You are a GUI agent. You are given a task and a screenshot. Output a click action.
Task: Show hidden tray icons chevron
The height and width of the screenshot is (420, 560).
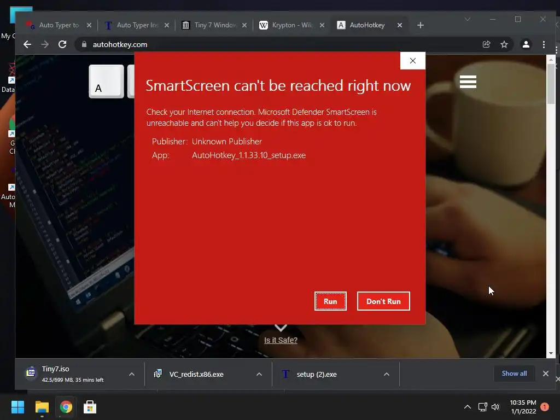pyautogui.click(x=468, y=407)
